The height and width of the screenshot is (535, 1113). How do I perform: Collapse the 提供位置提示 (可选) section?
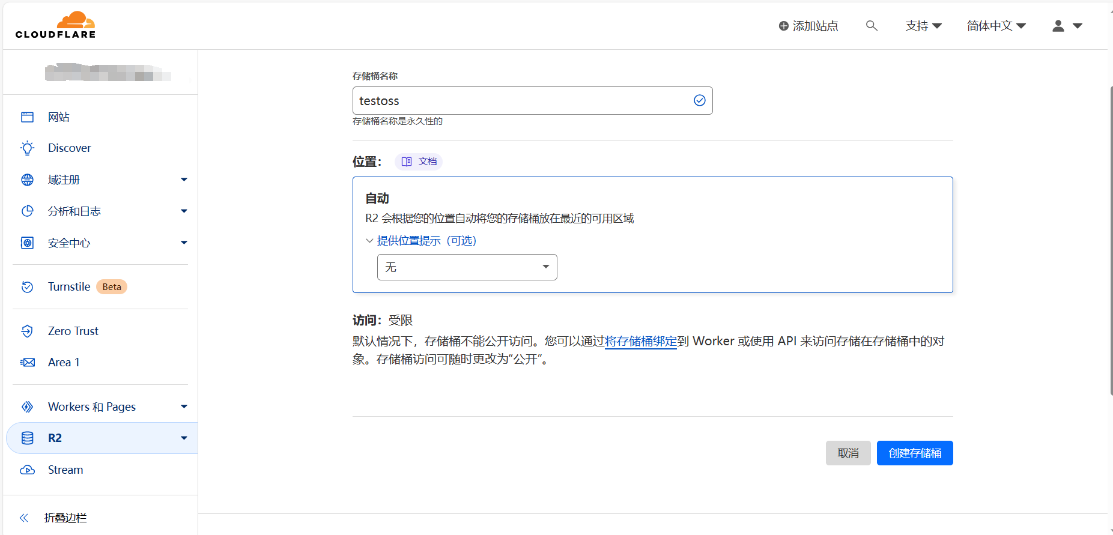pos(421,241)
